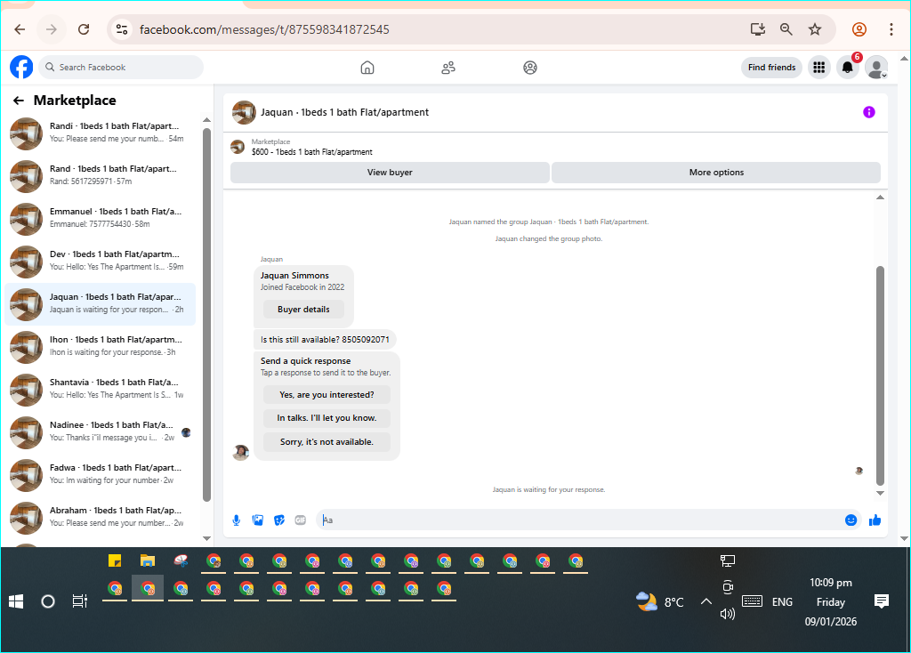Click the View buyer button

390,173
